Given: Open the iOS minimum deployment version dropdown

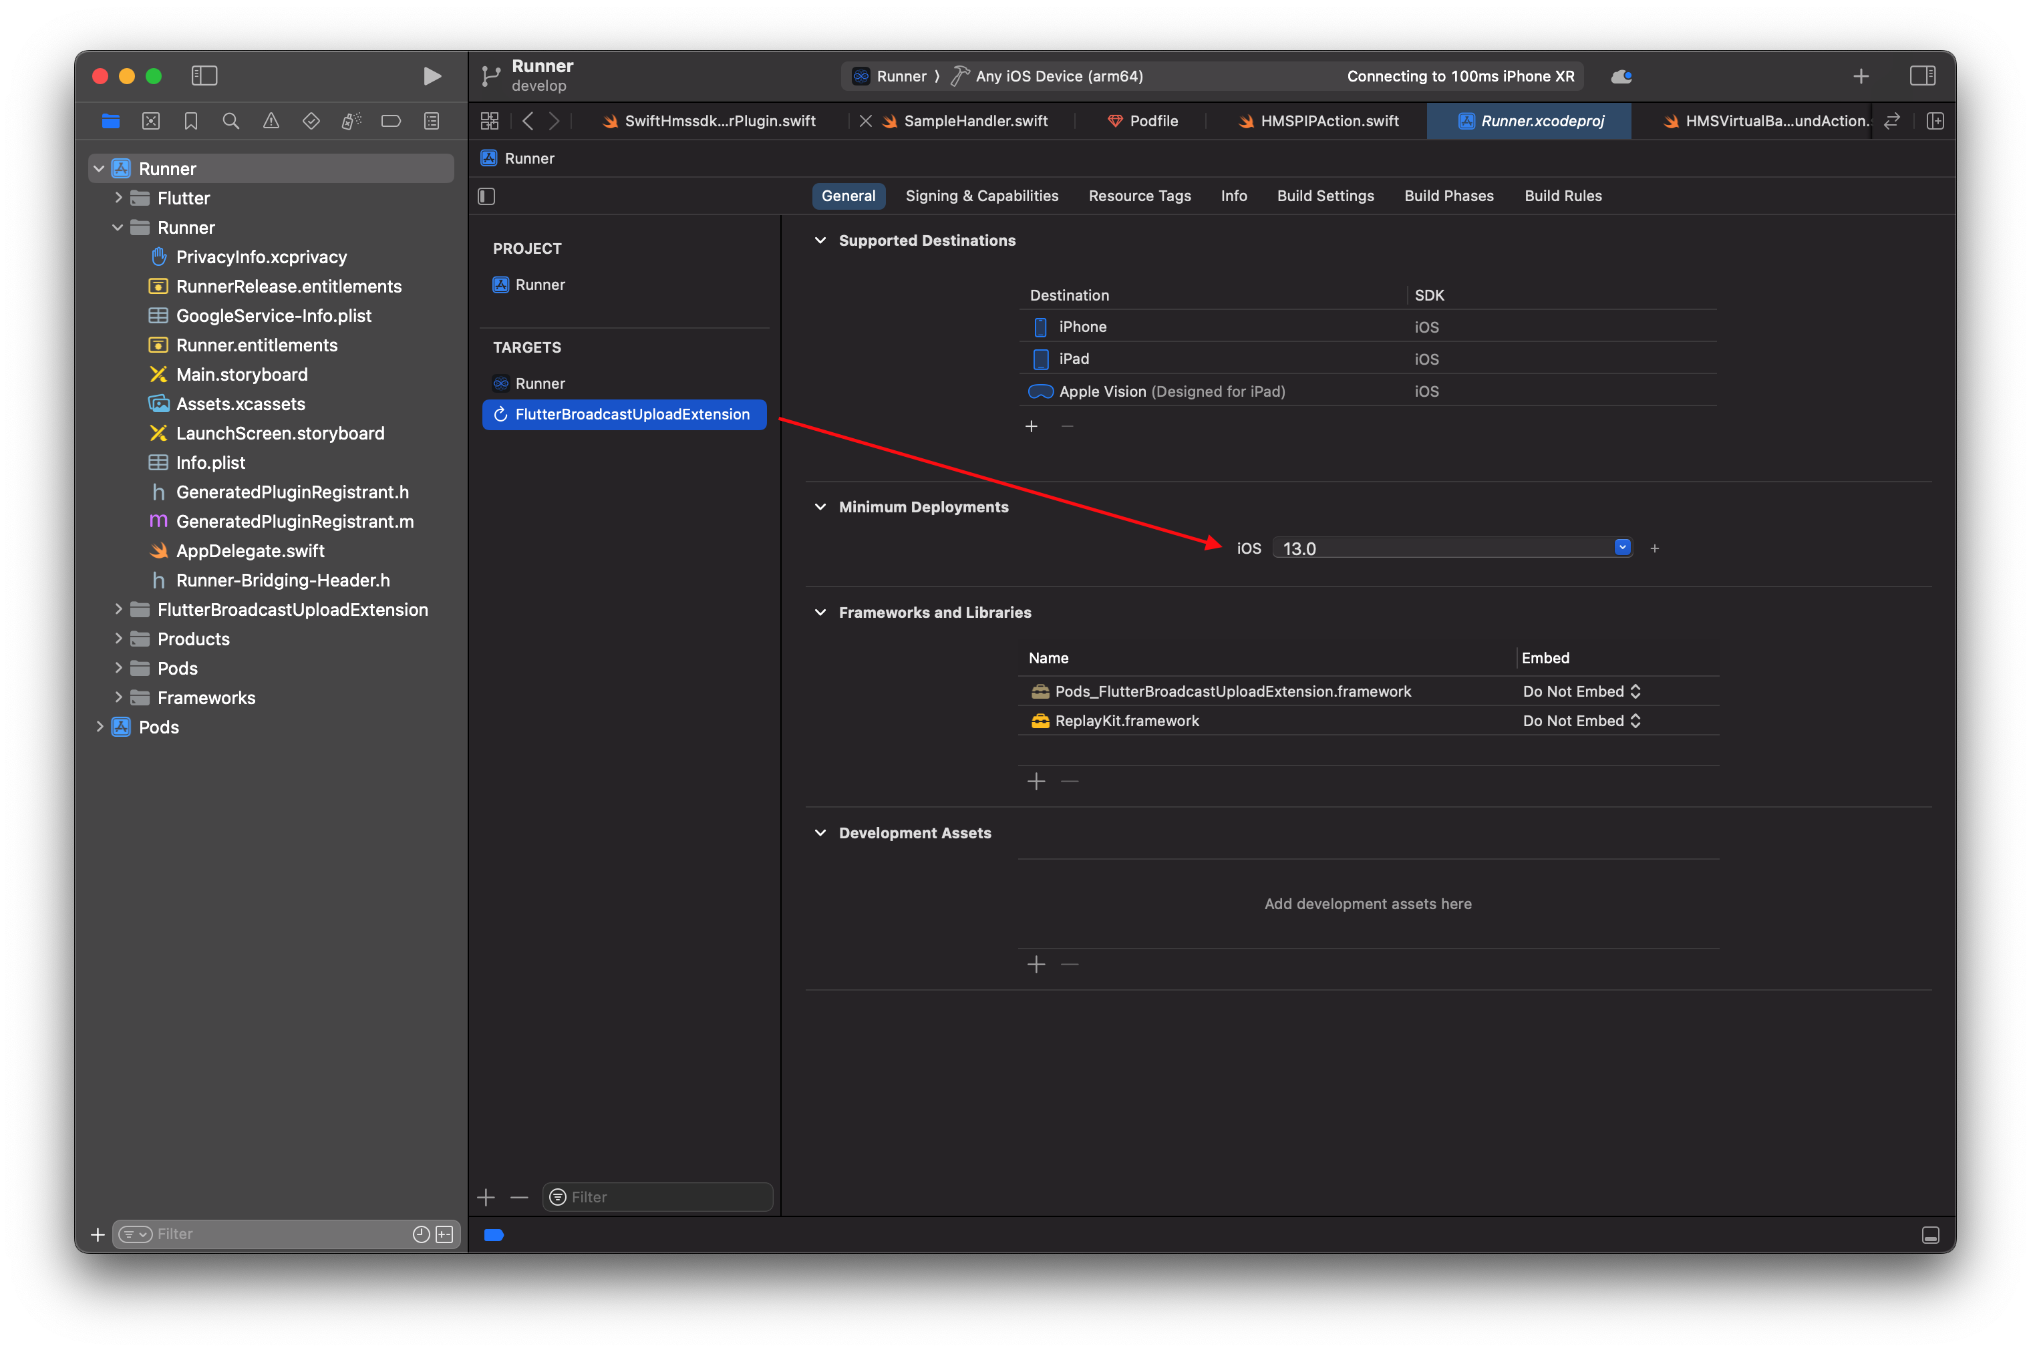Looking at the screenshot, I should pyautogui.click(x=1621, y=546).
